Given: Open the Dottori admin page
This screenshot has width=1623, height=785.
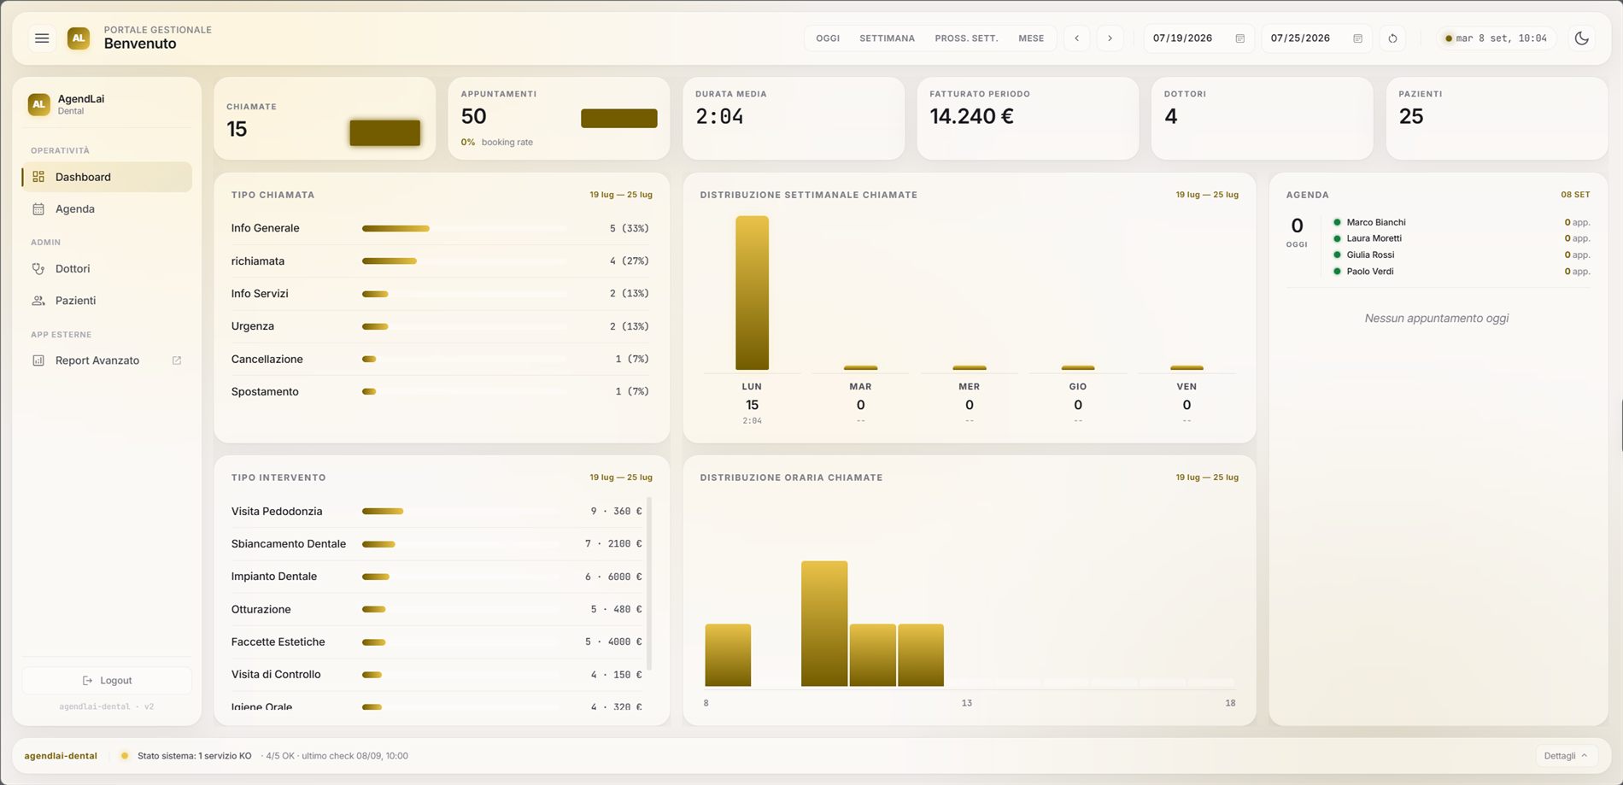Looking at the screenshot, I should pyautogui.click(x=107, y=268).
